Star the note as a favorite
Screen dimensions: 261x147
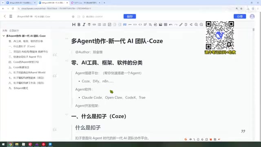coord(73,16)
